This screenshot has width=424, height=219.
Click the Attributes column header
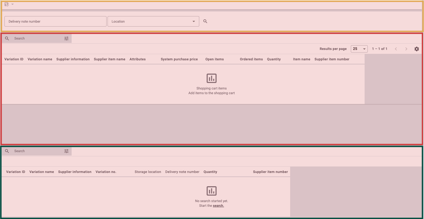(x=138, y=59)
